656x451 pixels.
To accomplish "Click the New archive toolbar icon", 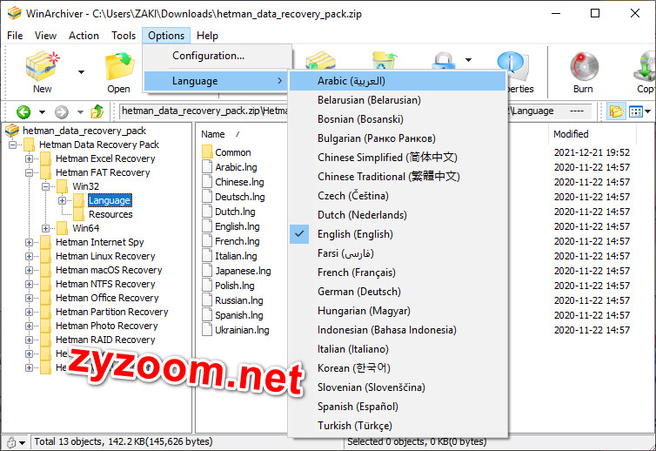I will (x=43, y=66).
